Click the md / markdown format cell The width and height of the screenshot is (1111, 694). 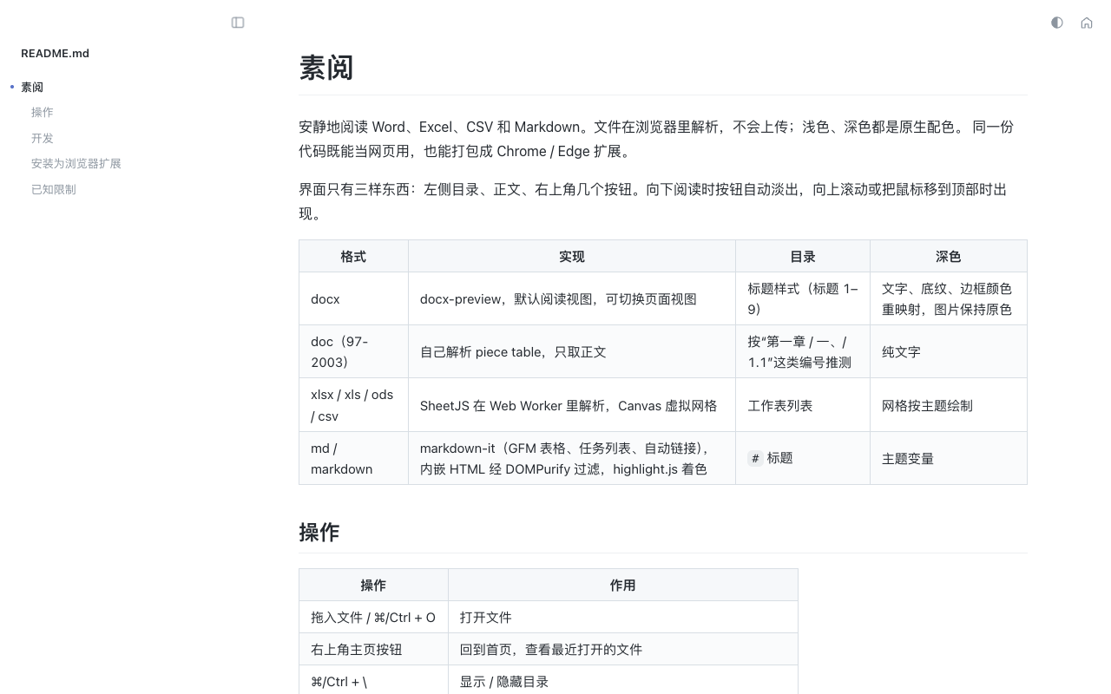pos(353,458)
